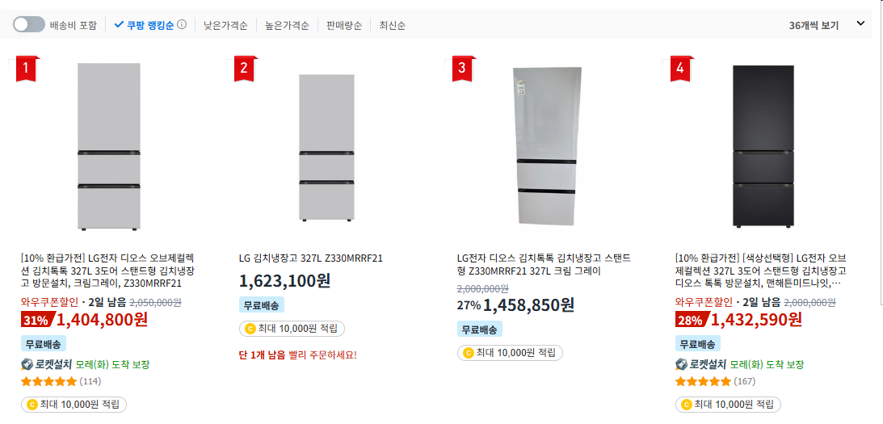Open the page-size chevron arrow

point(860,24)
